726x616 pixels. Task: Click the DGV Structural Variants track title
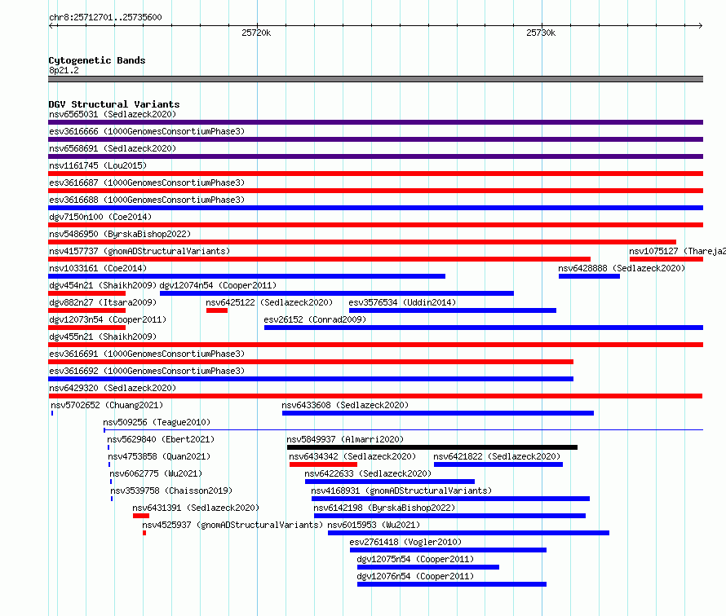click(x=114, y=104)
